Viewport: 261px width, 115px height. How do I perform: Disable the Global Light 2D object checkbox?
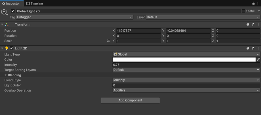pos(13,11)
